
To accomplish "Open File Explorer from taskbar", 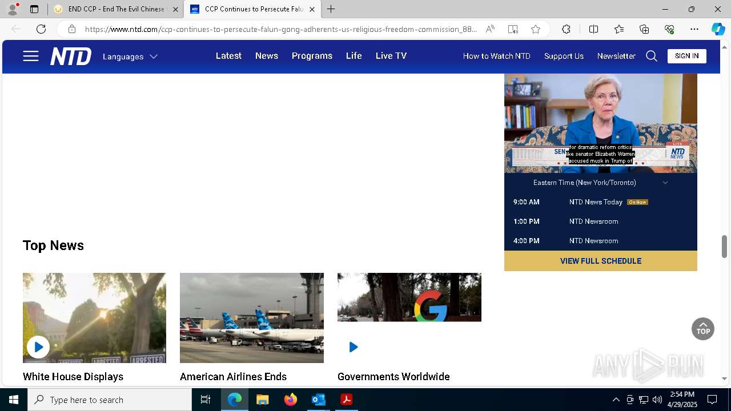I will (262, 400).
